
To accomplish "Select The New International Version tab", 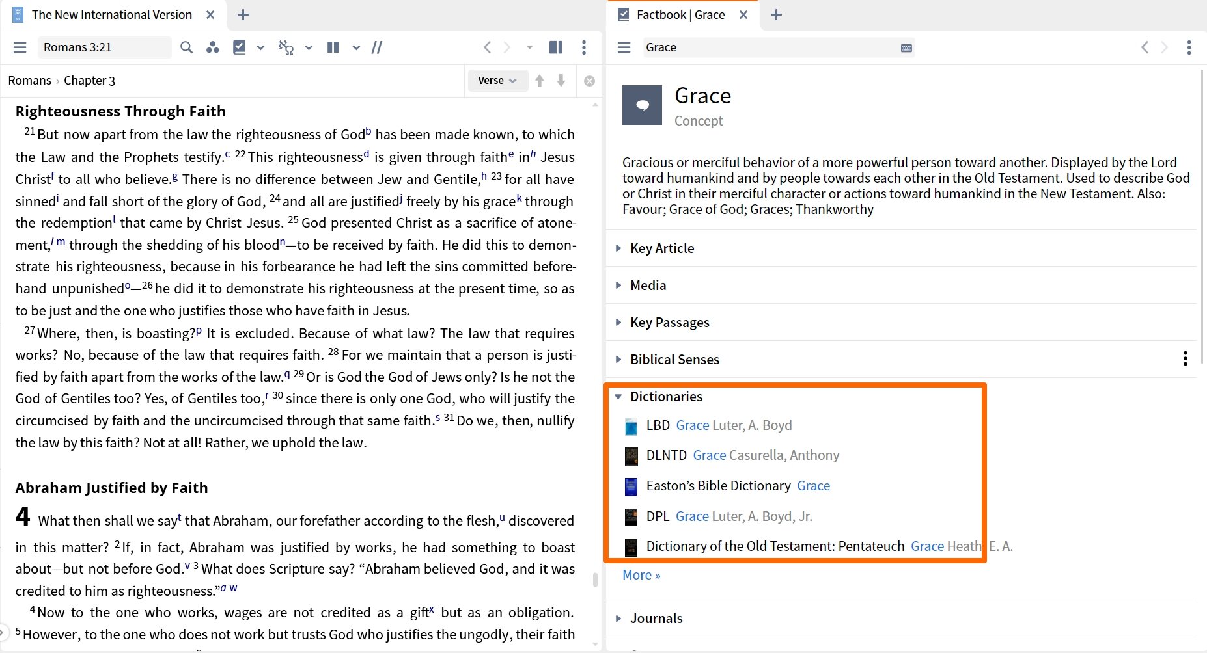I will 112,14.
